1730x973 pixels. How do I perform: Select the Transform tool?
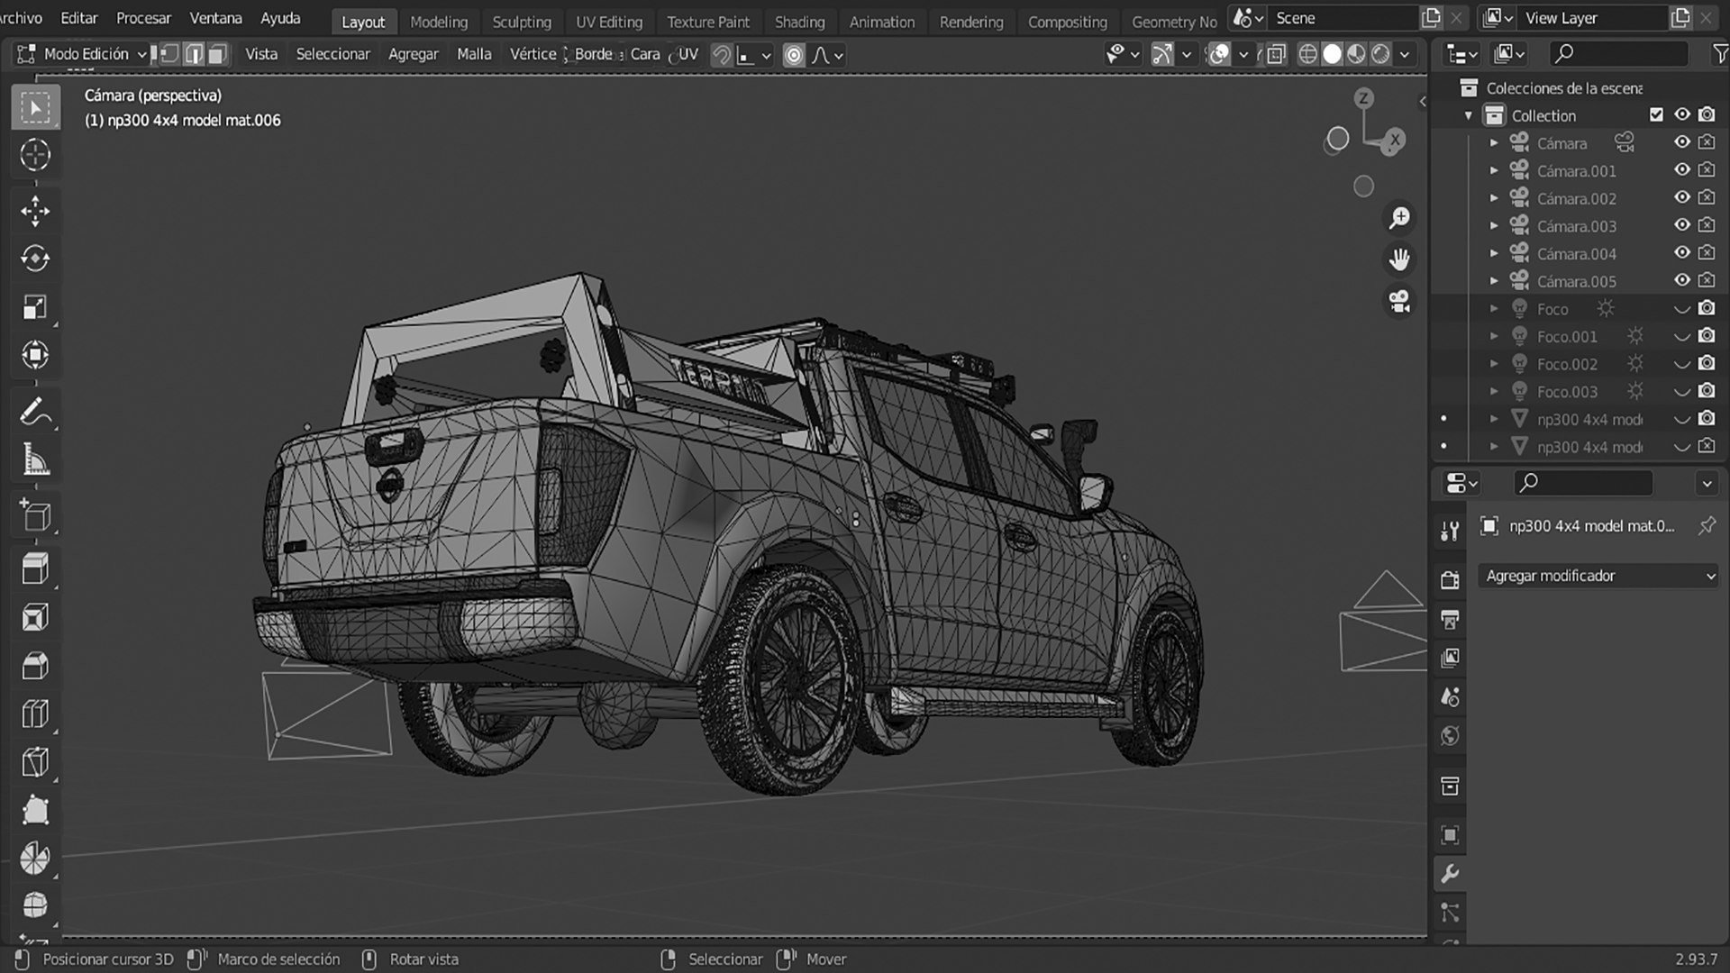pos(35,354)
